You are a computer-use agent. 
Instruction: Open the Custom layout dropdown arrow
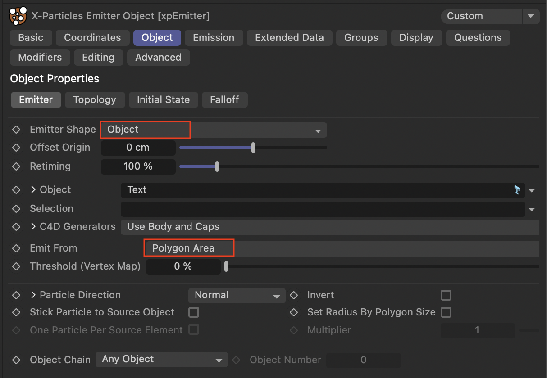pyautogui.click(x=530, y=16)
